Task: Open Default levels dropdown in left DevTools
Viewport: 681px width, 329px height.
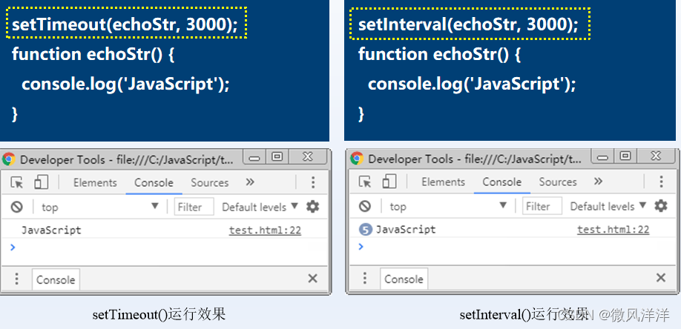Action: coord(260,207)
